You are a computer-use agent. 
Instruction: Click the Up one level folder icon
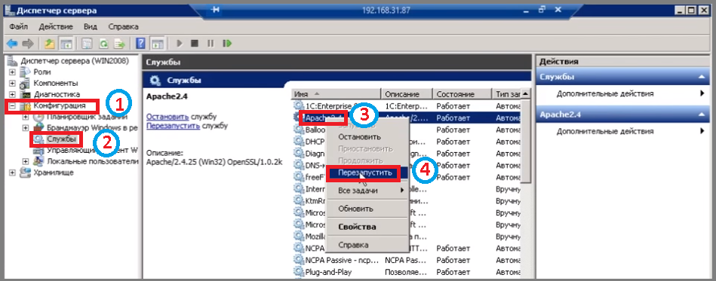tap(50, 44)
